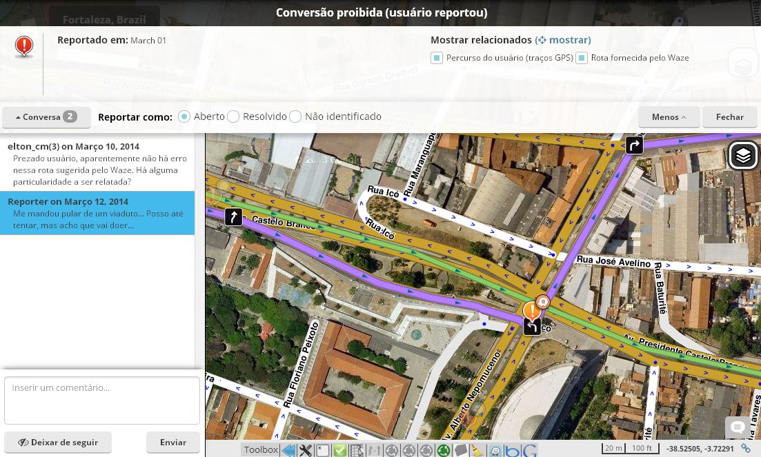Click the green checkmark Toolbox icon

339,450
